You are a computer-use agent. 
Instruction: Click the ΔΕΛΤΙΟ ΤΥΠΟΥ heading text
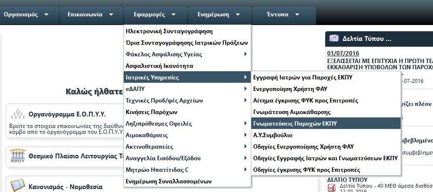tap(347, 180)
